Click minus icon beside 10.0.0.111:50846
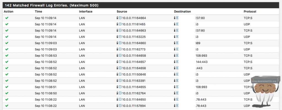This screenshot has width=282, height=110. click(120, 74)
